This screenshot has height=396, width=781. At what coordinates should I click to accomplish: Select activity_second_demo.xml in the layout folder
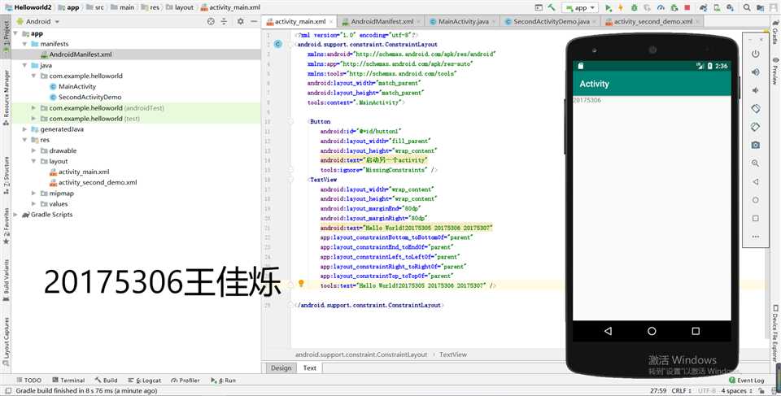tap(93, 182)
